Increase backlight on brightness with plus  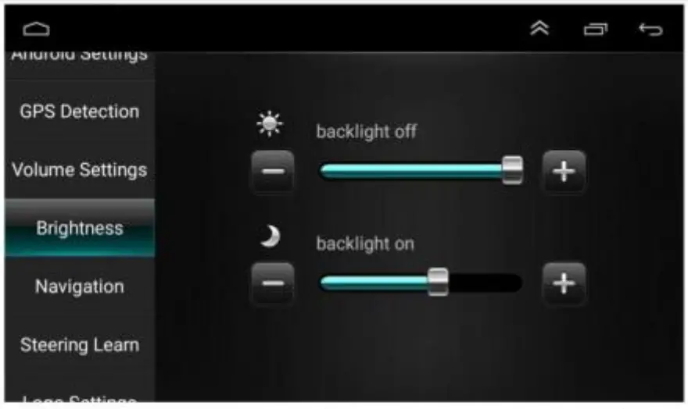click(564, 283)
